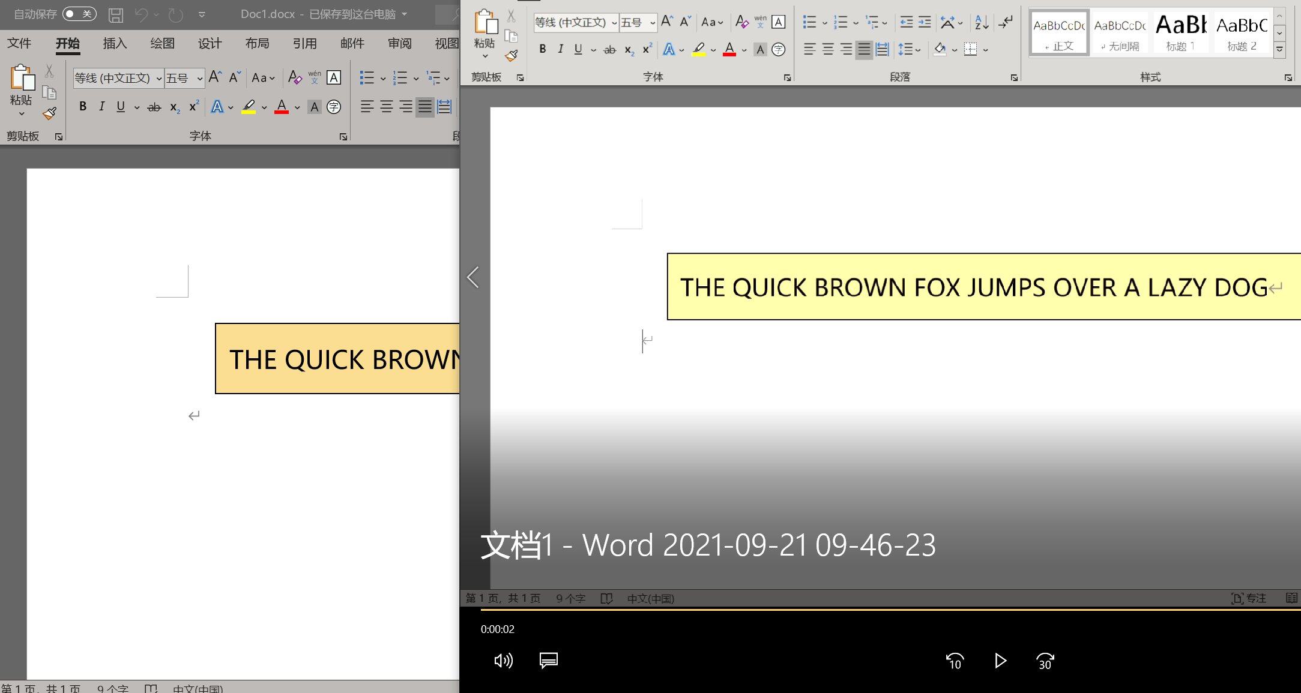Open subtitles menu in video player
This screenshot has width=1301, height=693.
549,661
